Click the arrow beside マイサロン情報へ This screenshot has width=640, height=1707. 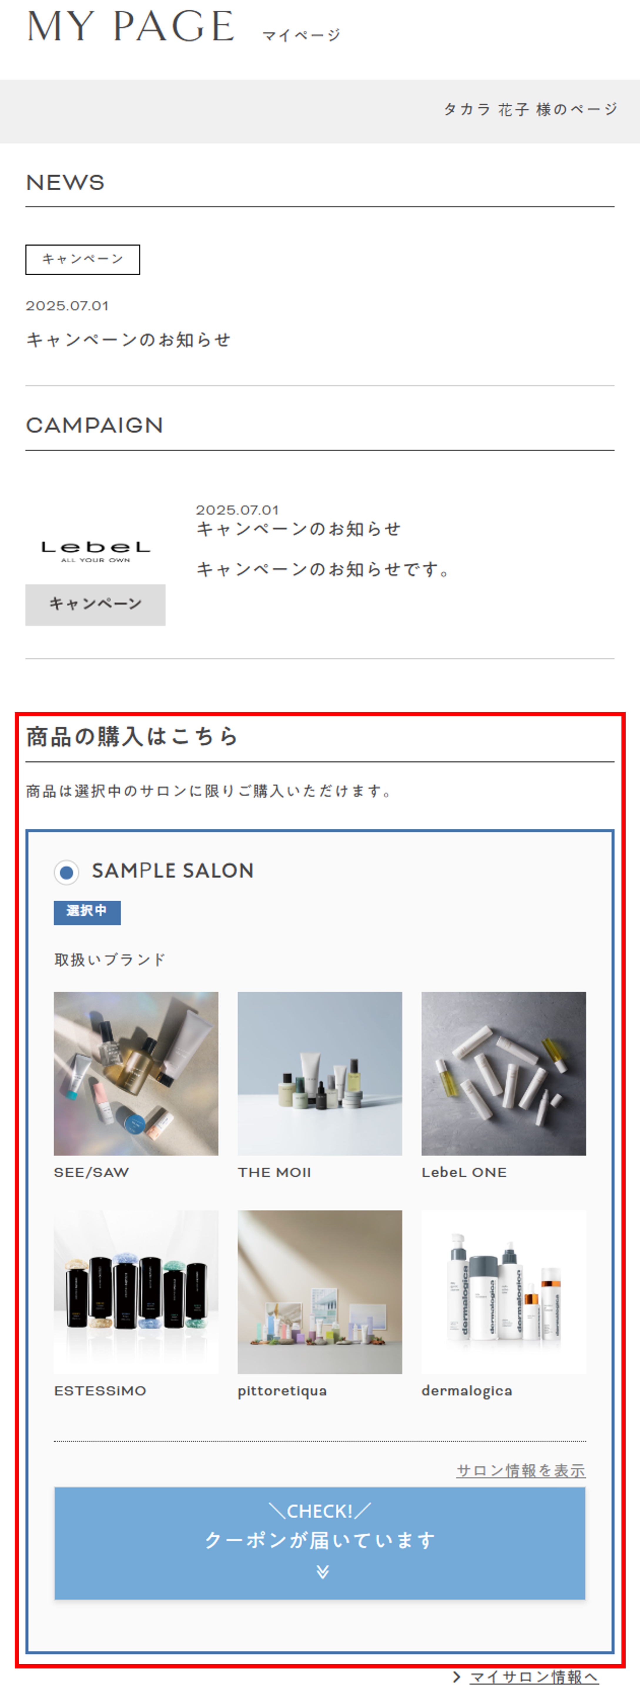457,1676
